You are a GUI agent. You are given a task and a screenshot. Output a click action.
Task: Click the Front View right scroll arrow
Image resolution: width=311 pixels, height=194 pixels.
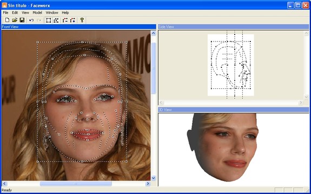pos(148,184)
